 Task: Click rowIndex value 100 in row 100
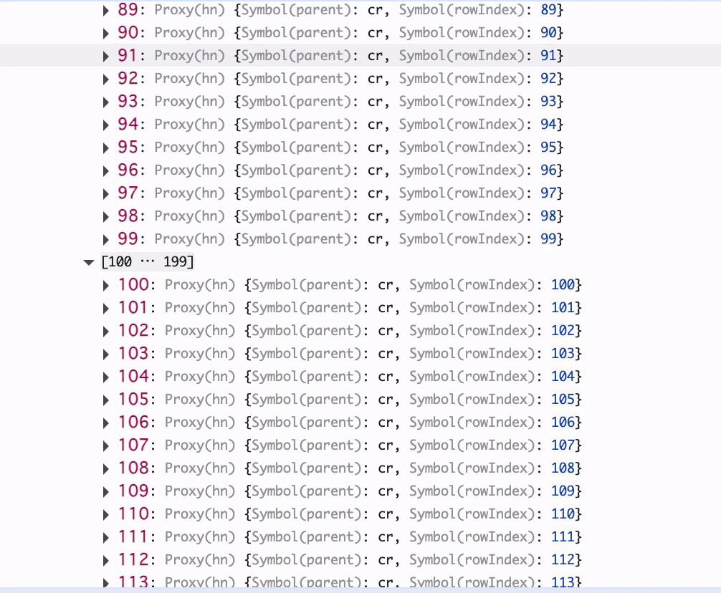point(563,285)
